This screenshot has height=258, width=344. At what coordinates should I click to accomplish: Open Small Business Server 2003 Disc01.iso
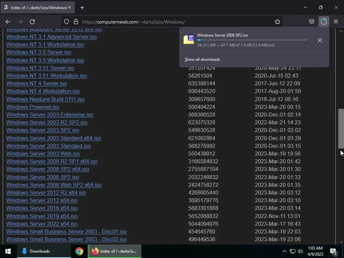(67, 231)
